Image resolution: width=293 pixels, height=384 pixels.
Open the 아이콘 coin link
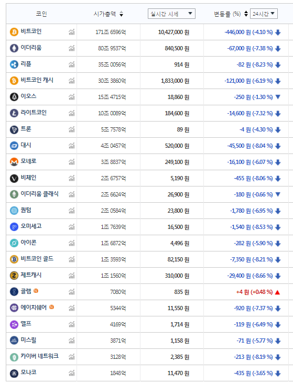click(28, 243)
